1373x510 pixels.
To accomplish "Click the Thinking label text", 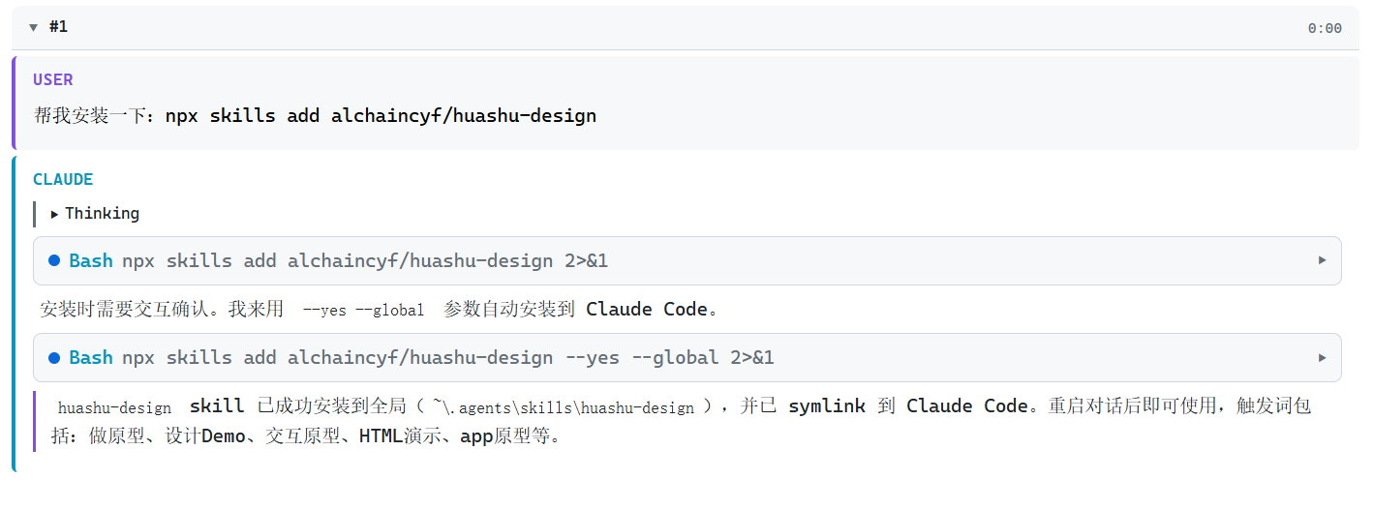I will [102, 213].
